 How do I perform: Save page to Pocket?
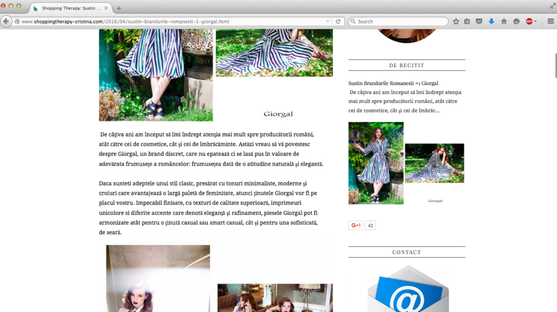479,22
